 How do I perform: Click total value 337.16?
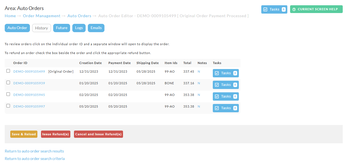pyautogui.click(x=189, y=83)
